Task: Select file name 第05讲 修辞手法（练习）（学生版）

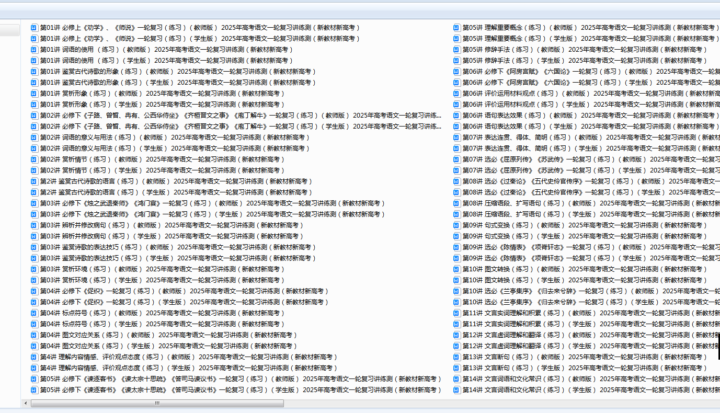Action: point(585,60)
